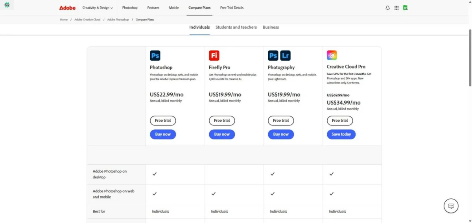
Task: Open the apps grid icon
Action: click(x=396, y=8)
